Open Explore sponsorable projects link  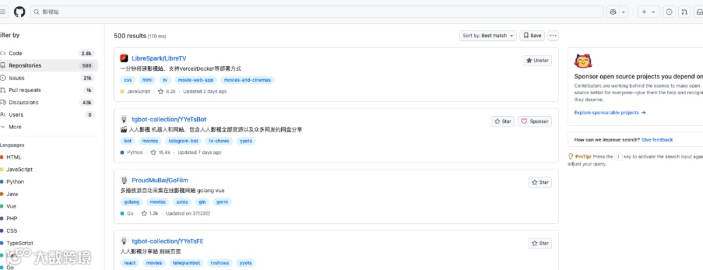[610, 113]
